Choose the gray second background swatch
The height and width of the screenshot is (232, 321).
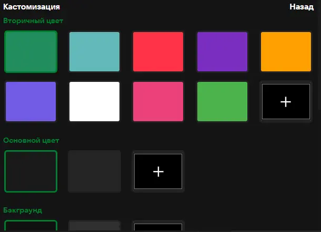[x=95, y=226]
